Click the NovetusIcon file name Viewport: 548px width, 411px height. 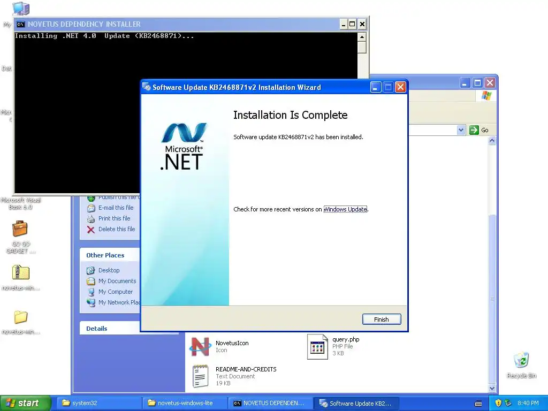pos(232,343)
